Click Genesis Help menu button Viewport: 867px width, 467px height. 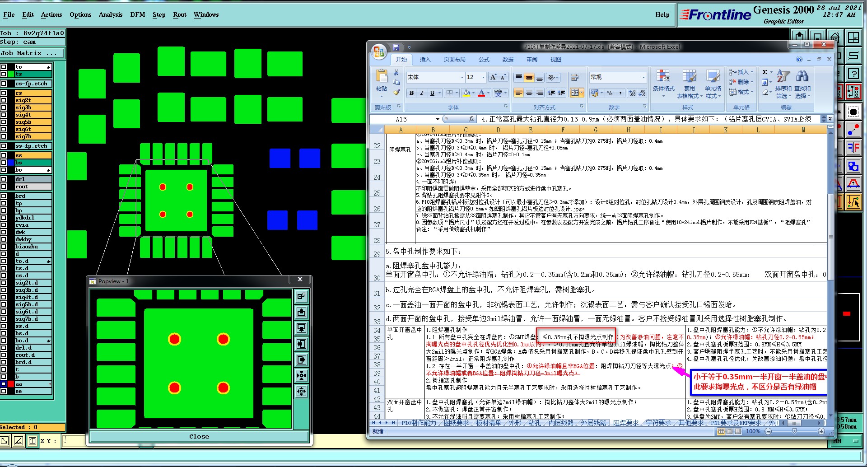click(x=662, y=14)
